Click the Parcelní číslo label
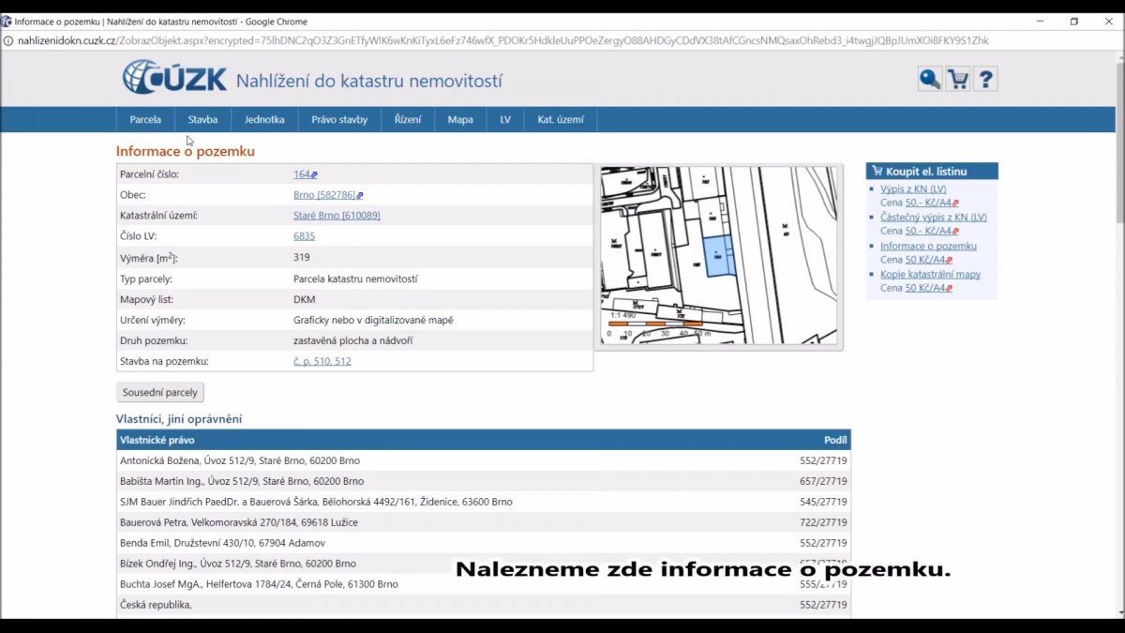 tap(149, 174)
